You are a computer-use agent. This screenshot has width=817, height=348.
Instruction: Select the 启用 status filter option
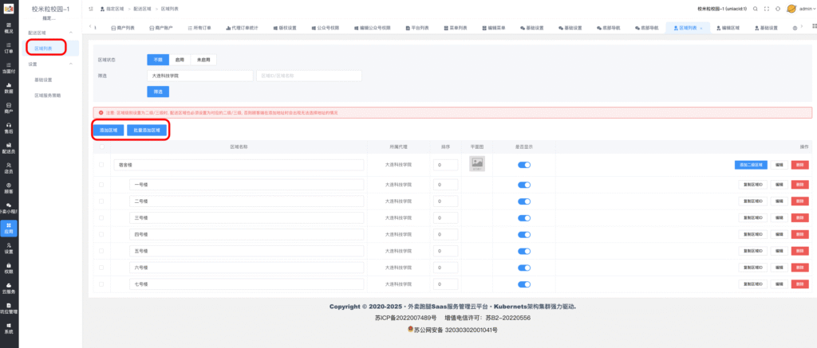(180, 60)
